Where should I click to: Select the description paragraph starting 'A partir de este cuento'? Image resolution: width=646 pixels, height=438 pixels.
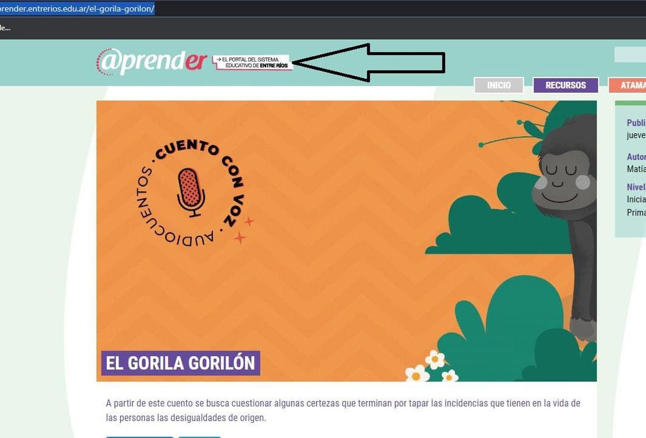343,410
